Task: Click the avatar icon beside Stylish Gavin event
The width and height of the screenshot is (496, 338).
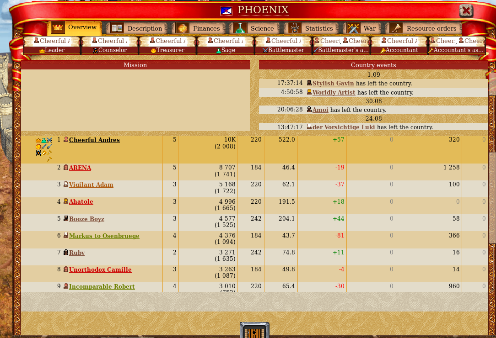Action: click(309, 83)
